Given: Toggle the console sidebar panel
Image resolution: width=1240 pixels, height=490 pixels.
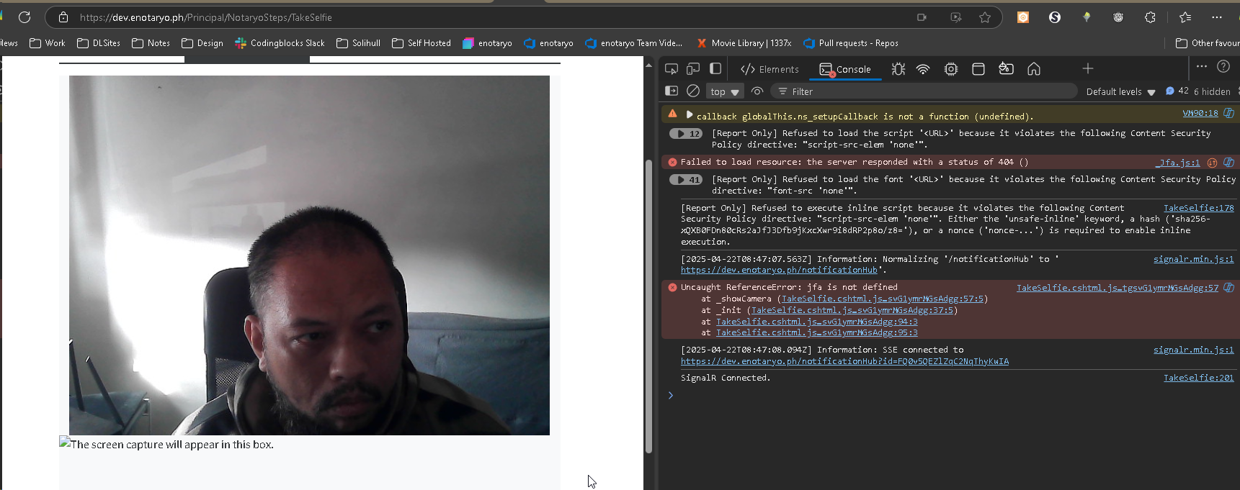Looking at the screenshot, I should (671, 91).
